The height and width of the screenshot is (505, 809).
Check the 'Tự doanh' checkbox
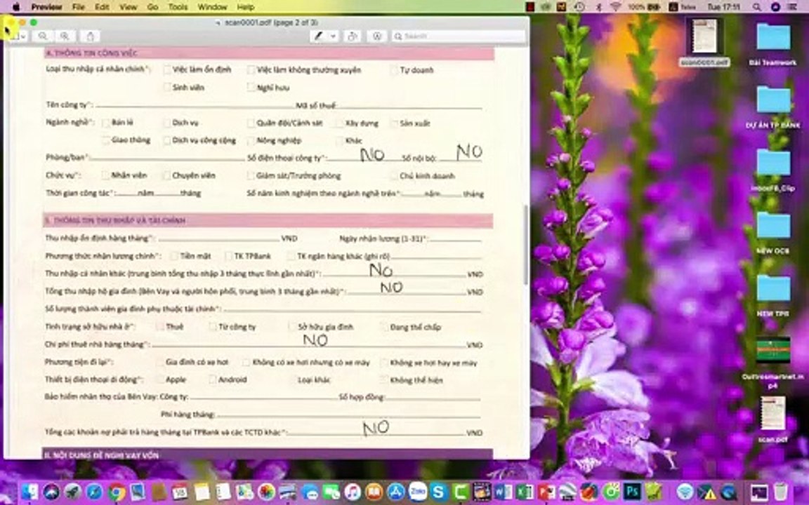pyautogui.click(x=394, y=70)
